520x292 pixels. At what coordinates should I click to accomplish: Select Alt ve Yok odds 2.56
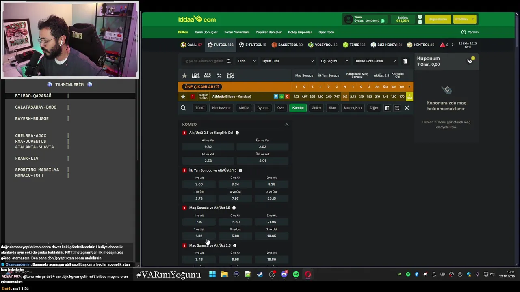point(208,161)
